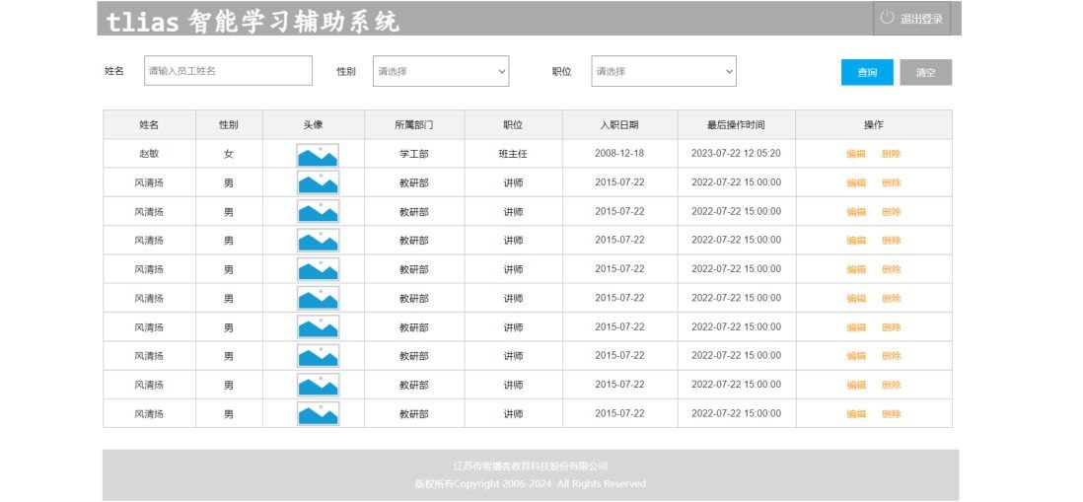
Task: Click the 性别 table column header
Action: [229, 125]
